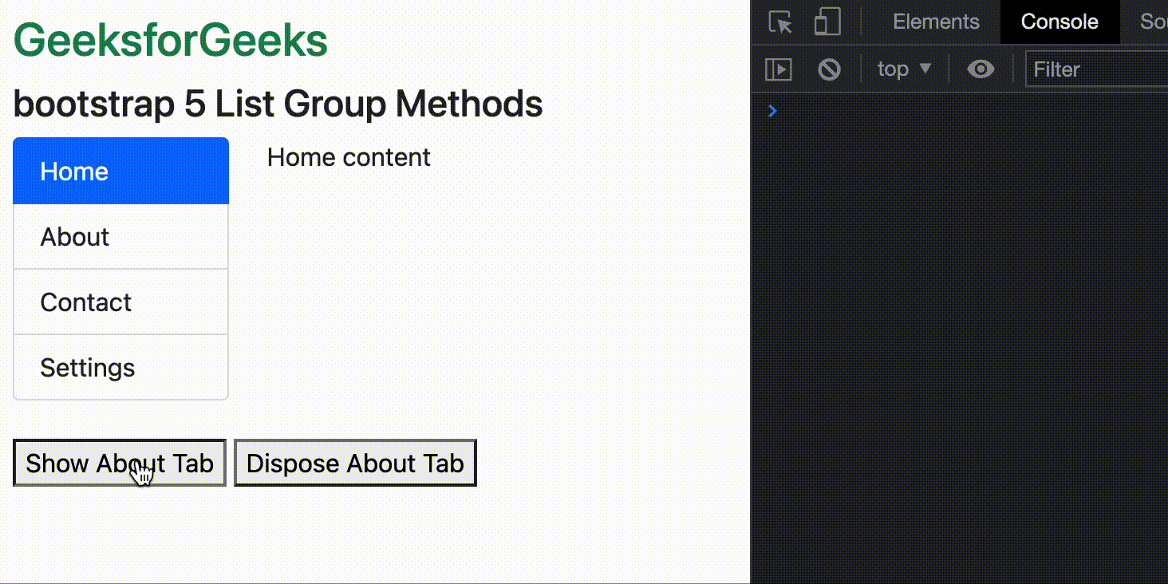Select the inspect element tool
Image resolution: width=1168 pixels, height=584 pixels.
click(779, 22)
